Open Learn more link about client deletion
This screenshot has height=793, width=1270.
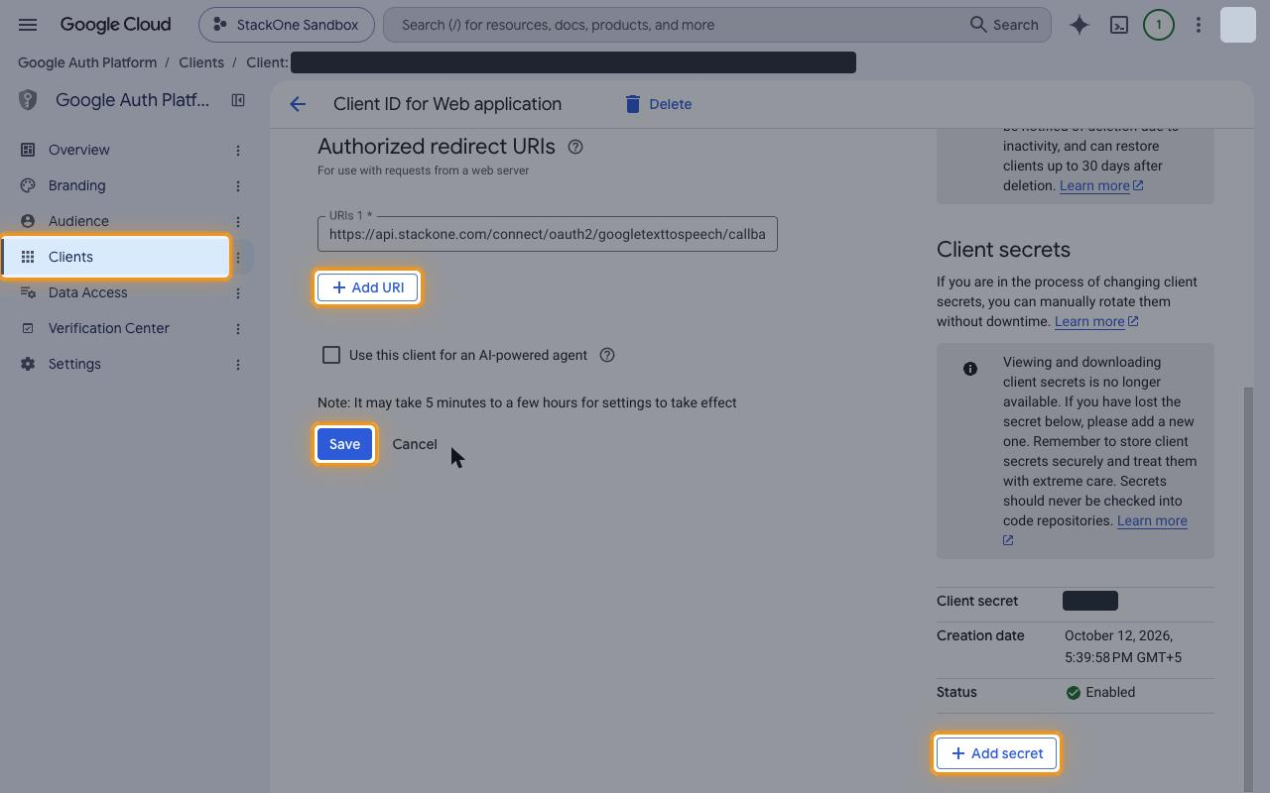coord(1101,185)
